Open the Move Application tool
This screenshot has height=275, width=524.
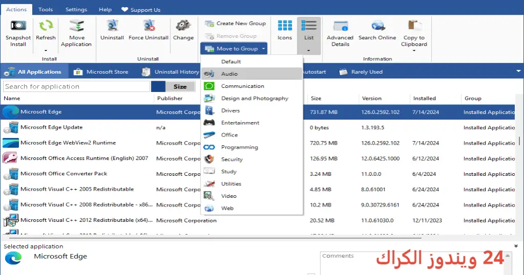77,33
